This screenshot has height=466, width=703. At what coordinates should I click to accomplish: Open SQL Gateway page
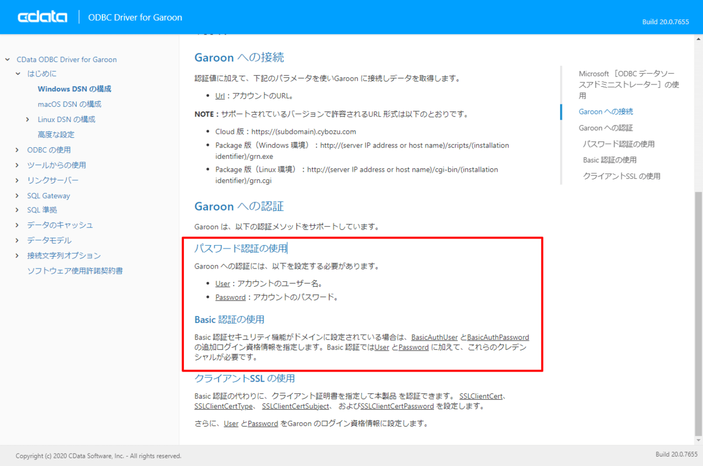click(49, 196)
